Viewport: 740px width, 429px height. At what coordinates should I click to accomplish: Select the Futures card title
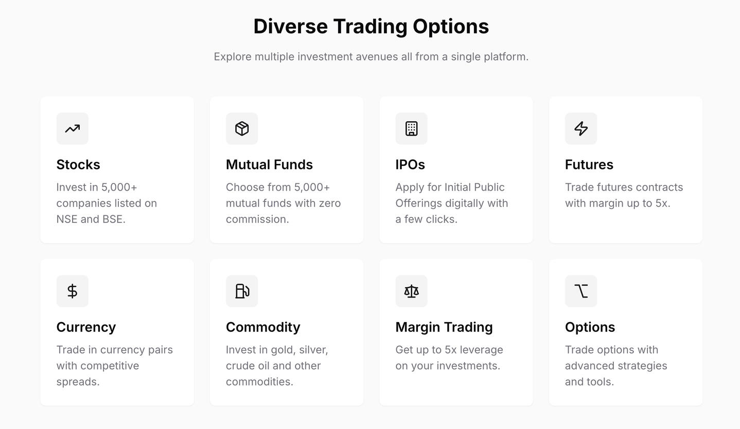(589, 164)
